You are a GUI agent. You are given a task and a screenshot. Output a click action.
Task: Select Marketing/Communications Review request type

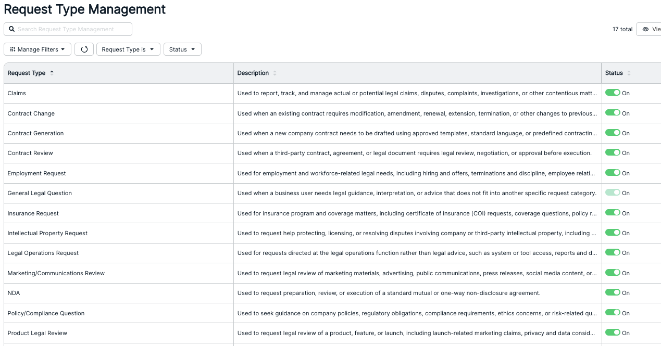pos(56,273)
